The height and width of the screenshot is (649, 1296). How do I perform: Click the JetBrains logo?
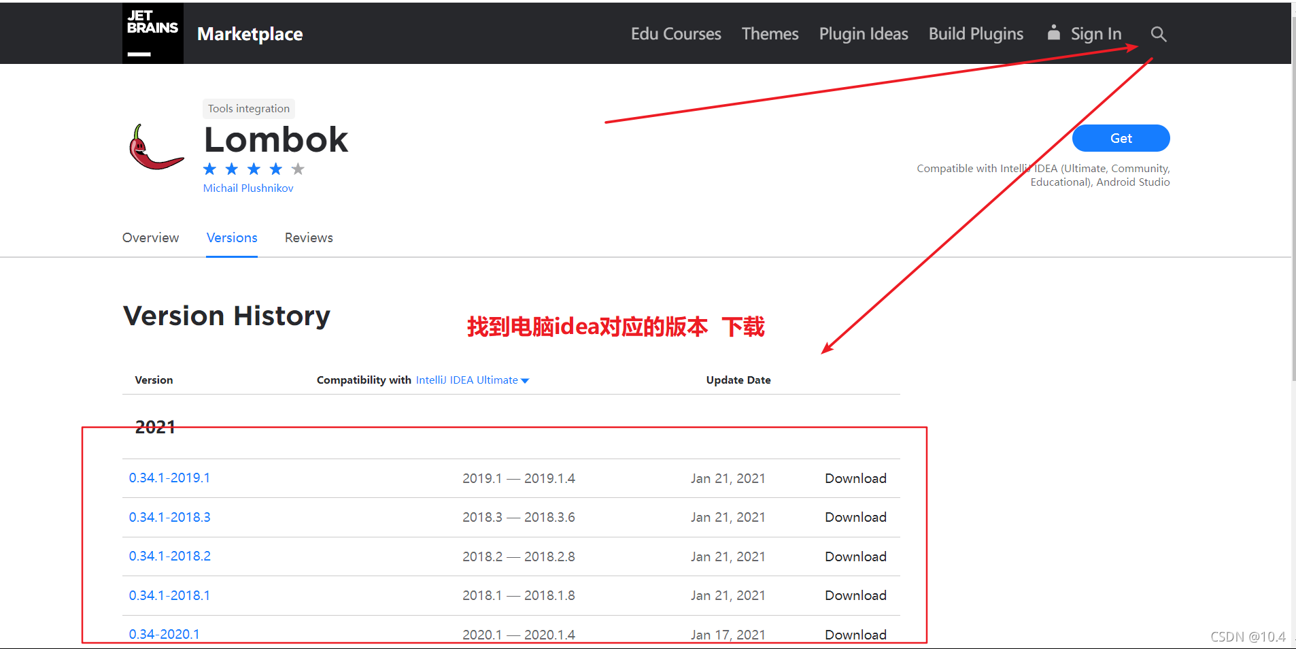pyautogui.click(x=152, y=33)
